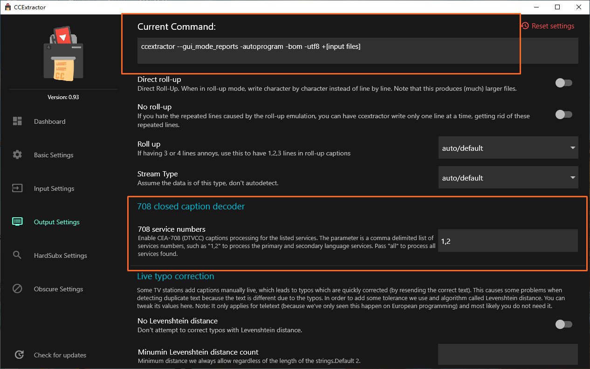Open the Stream Type dropdown
This screenshot has width=590, height=369.
tap(508, 178)
